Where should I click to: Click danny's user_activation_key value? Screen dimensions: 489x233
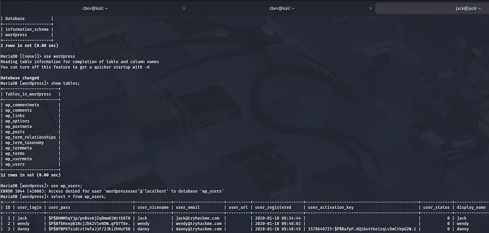click(x=361, y=229)
